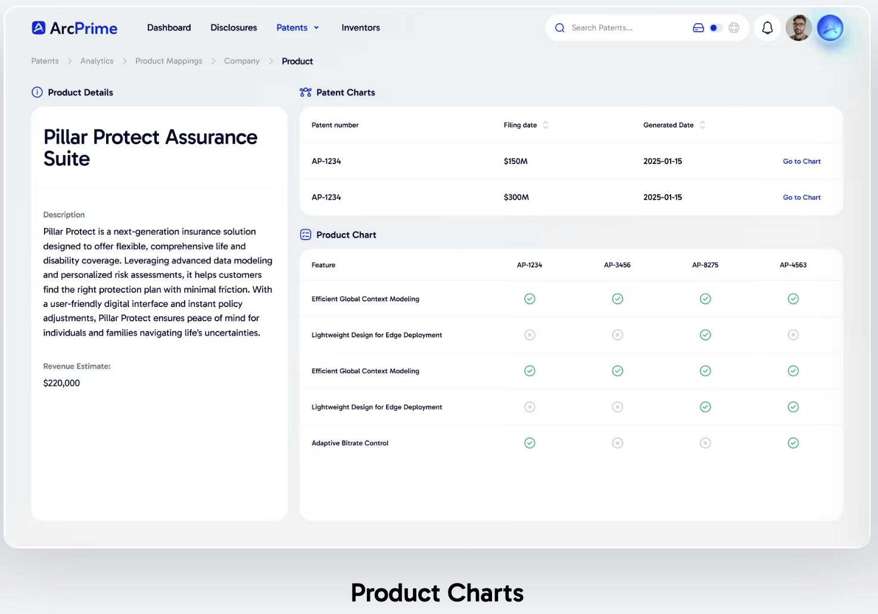Screen dimensions: 878x614
Task: Click the info icon beside Product Details
Action: click(37, 92)
